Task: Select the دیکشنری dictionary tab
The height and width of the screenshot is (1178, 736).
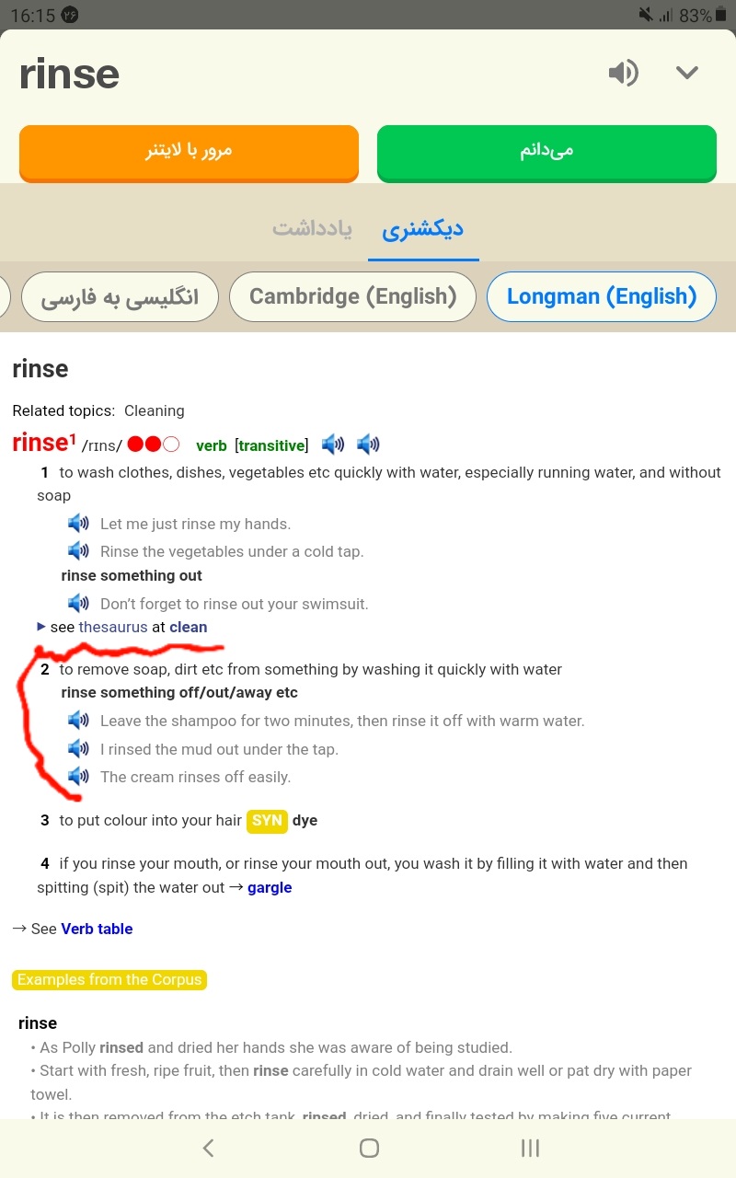Action: tap(423, 229)
